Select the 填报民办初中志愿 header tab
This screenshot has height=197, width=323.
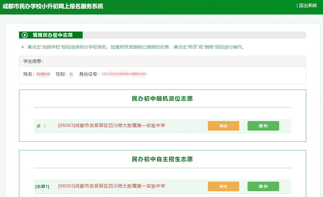51,35
